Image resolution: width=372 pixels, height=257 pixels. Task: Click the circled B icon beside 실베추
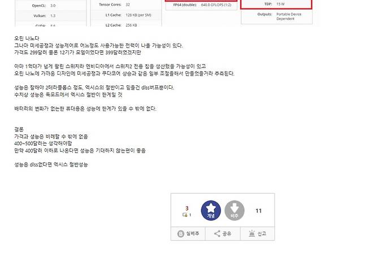pyautogui.click(x=180, y=234)
